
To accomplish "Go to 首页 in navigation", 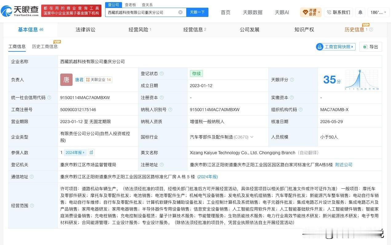I will tap(226, 12).
